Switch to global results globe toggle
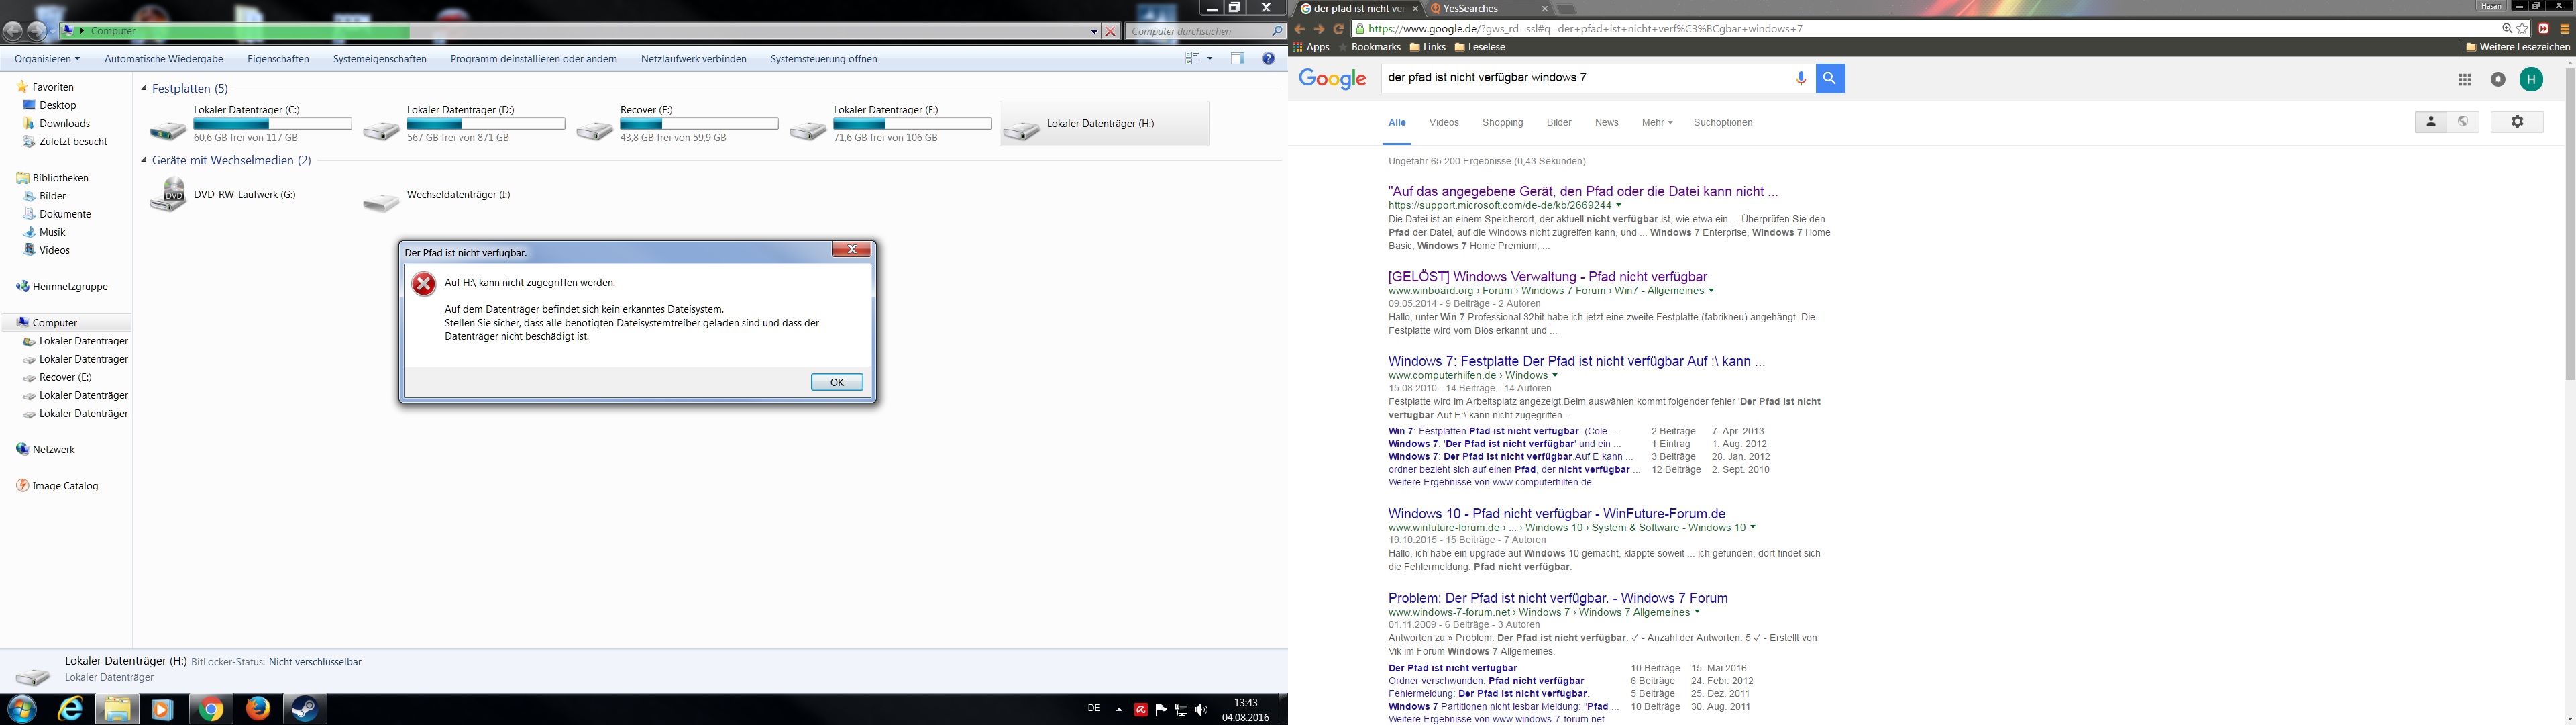 pos(2463,122)
